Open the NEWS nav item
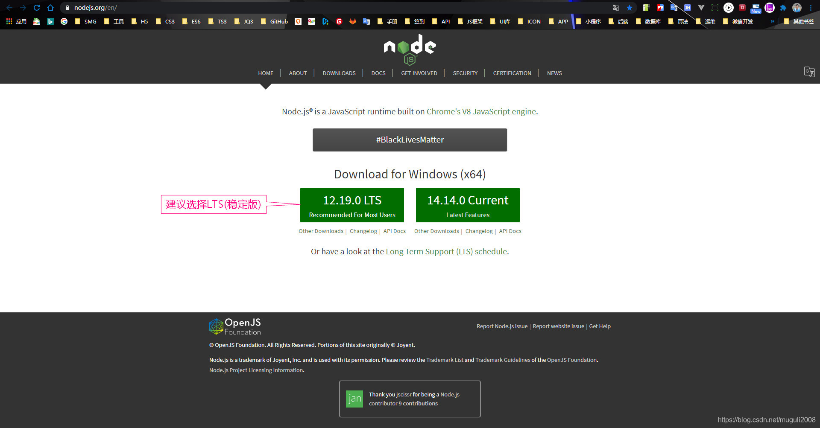820x428 pixels. click(x=554, y=73)
